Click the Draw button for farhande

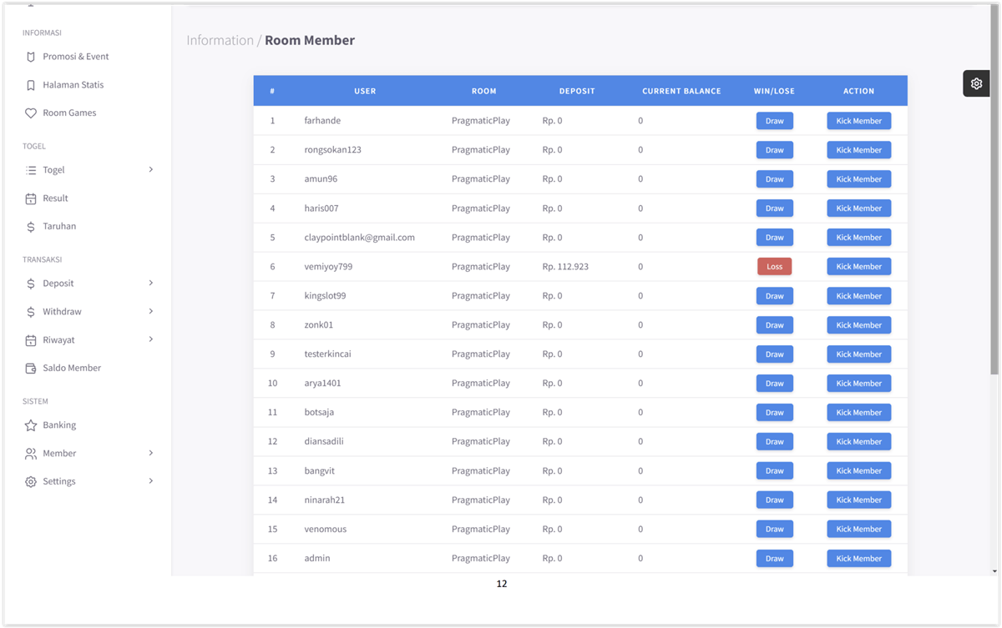pos(774,120)
